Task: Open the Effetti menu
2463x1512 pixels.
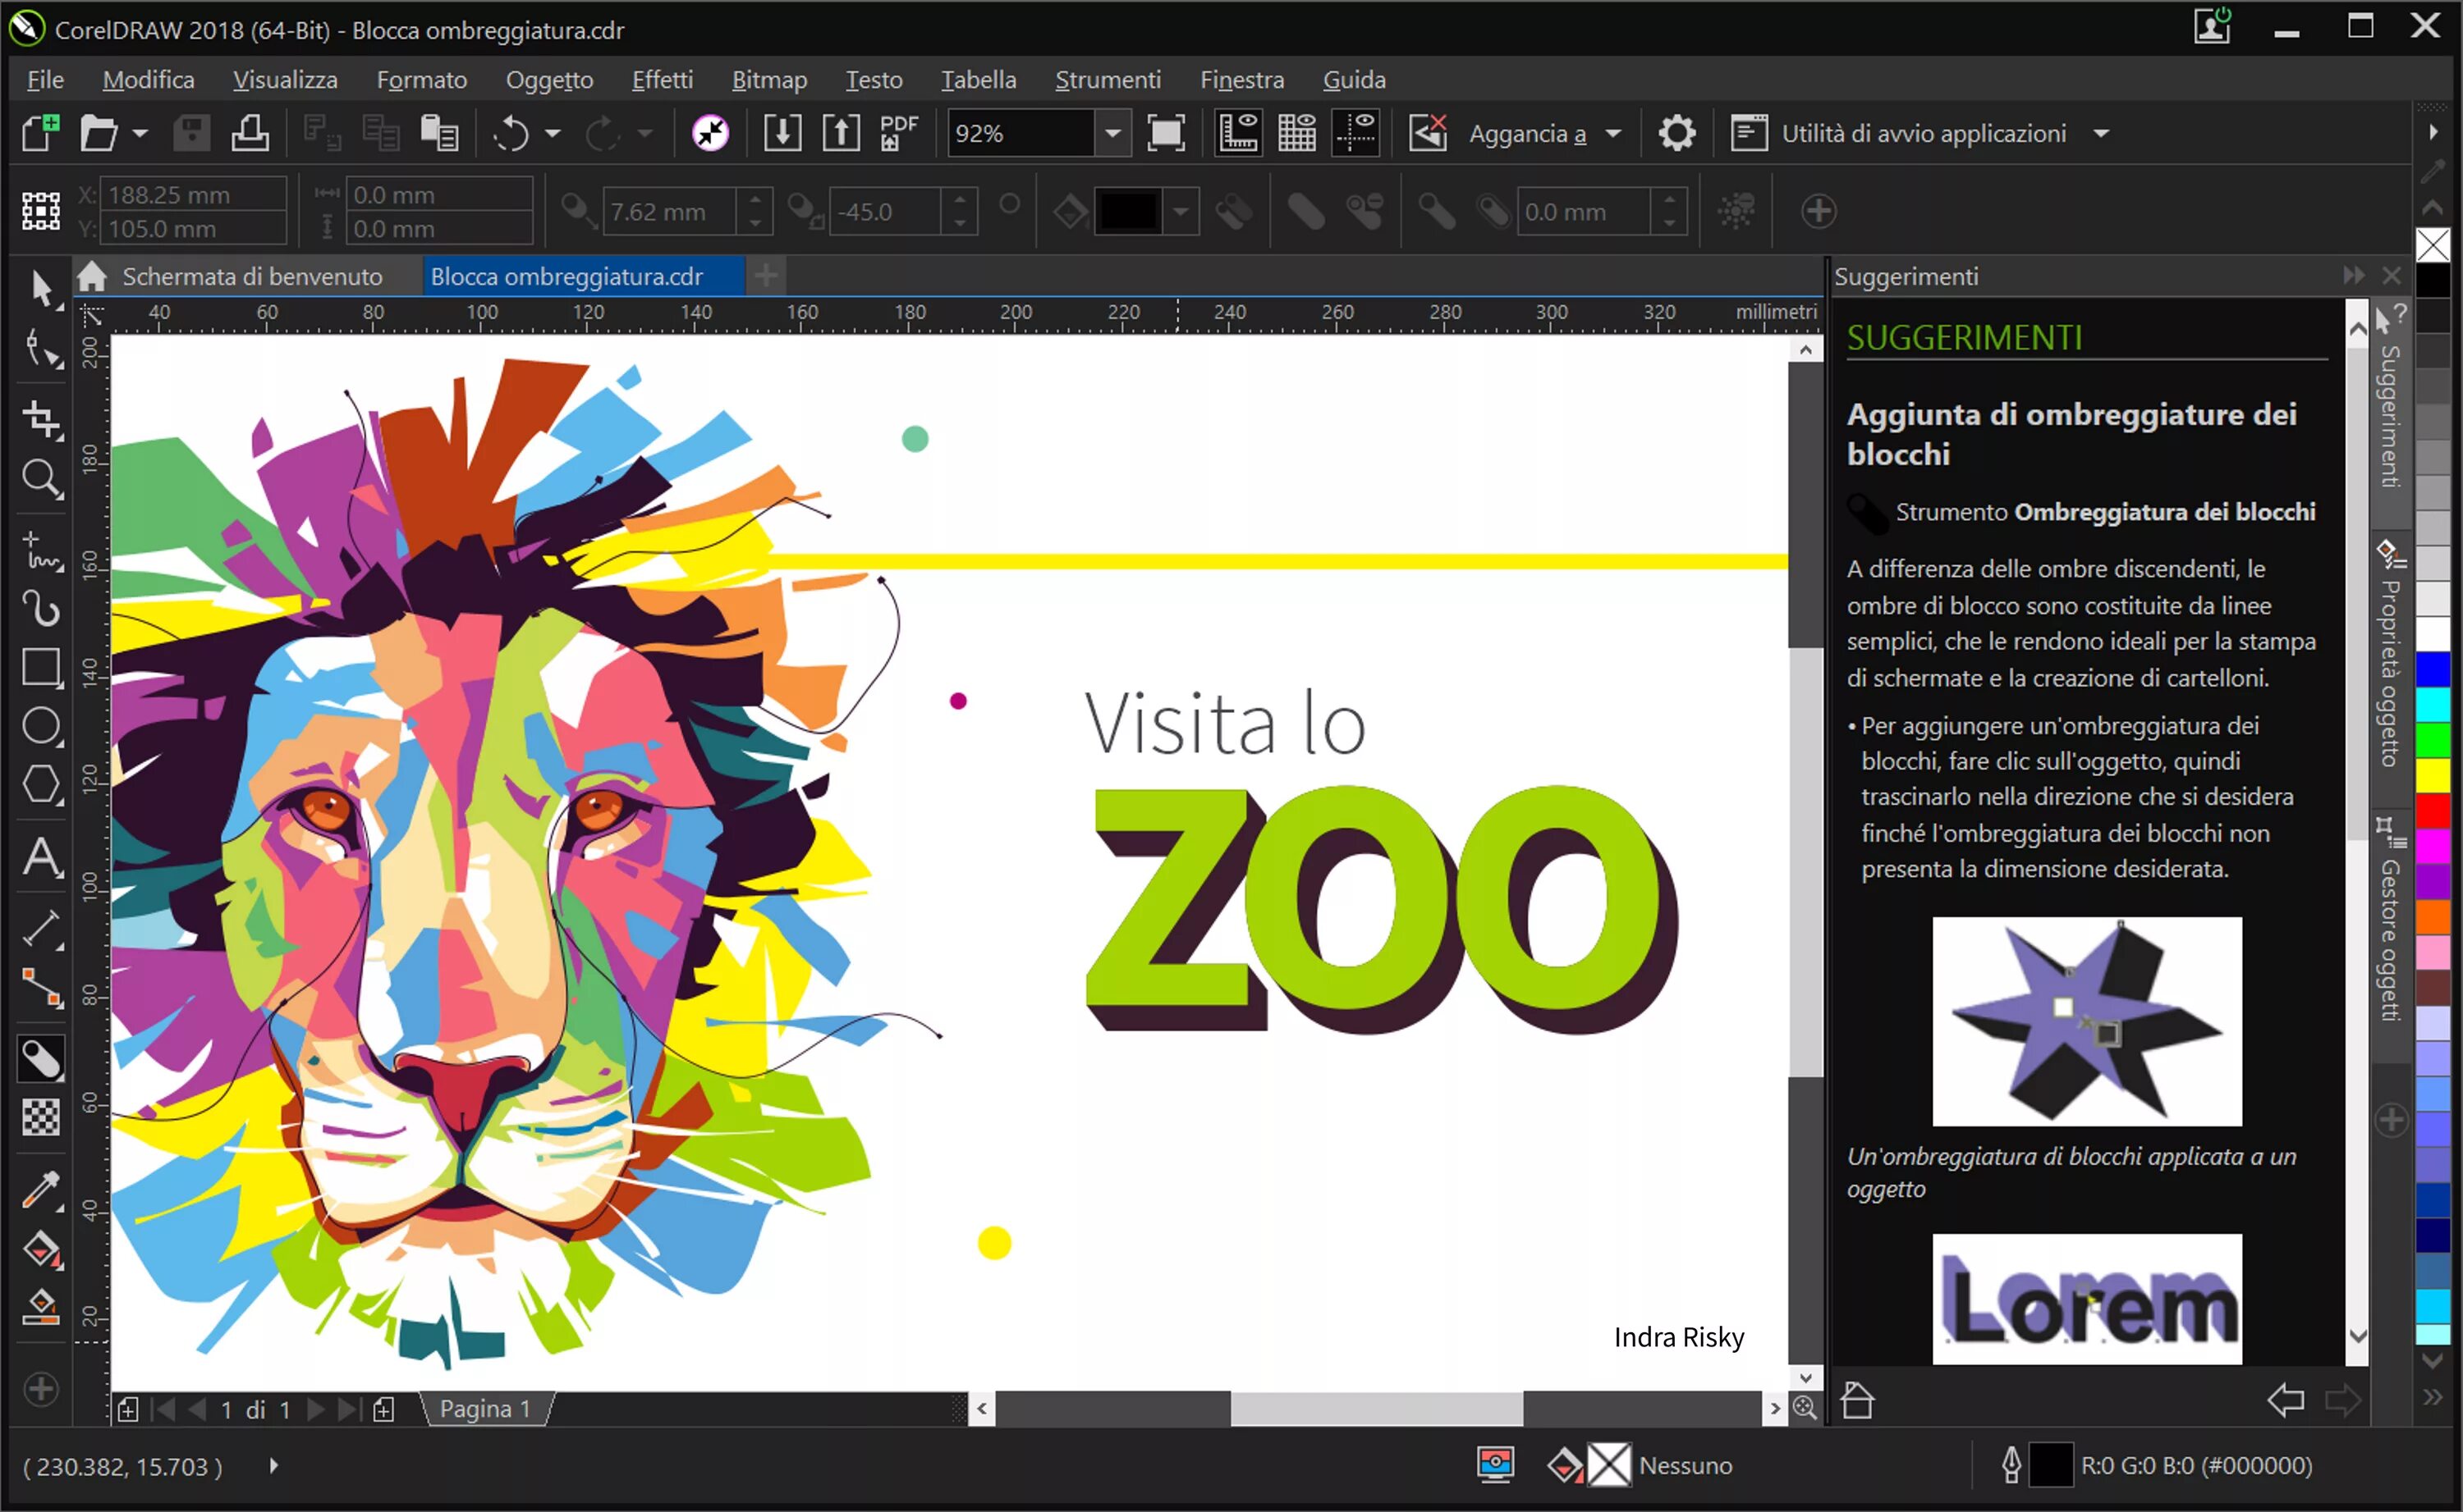Action: coord(661,80)
